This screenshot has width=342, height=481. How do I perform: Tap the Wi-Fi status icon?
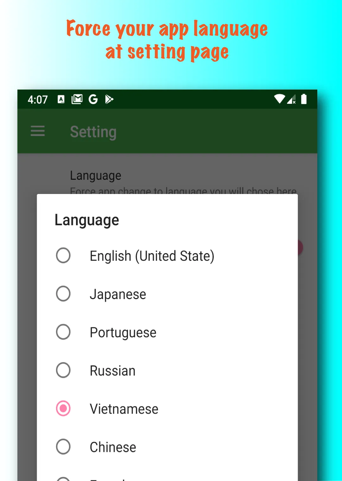(279, 99)
